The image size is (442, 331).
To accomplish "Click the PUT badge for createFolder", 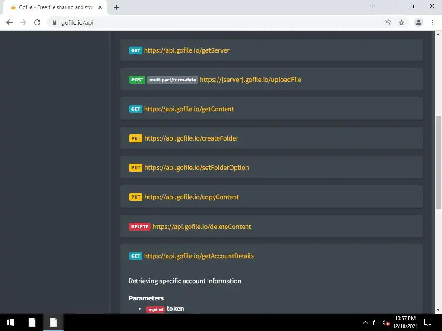I will [x=136, y=138].
